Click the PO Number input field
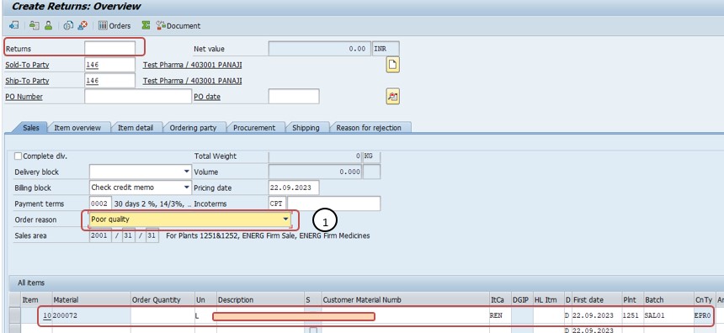 coord(137,97)
